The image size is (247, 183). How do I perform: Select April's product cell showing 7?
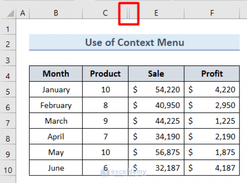pyautogui.click(x=105, y=136)
